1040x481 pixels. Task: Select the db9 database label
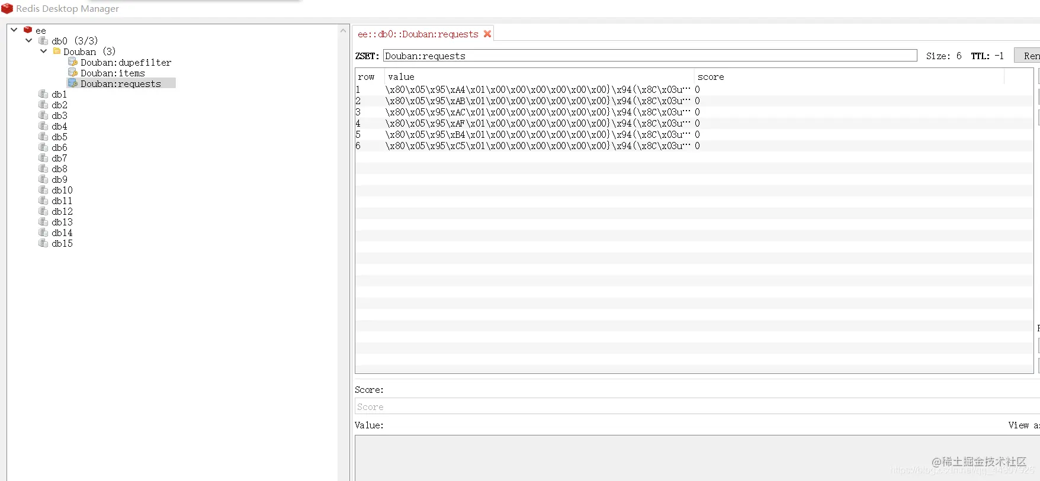59,179
